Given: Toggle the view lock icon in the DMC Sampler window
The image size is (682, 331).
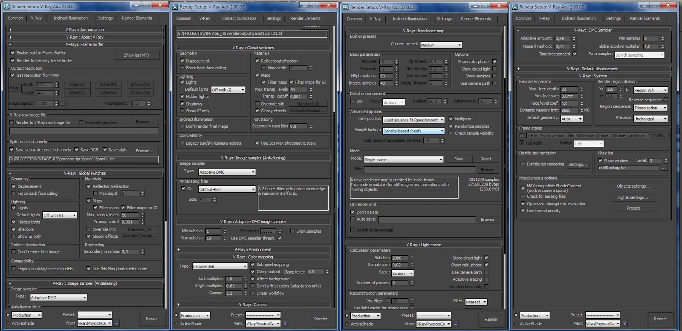Looking at the screenshot, I should tap(625, 323).
